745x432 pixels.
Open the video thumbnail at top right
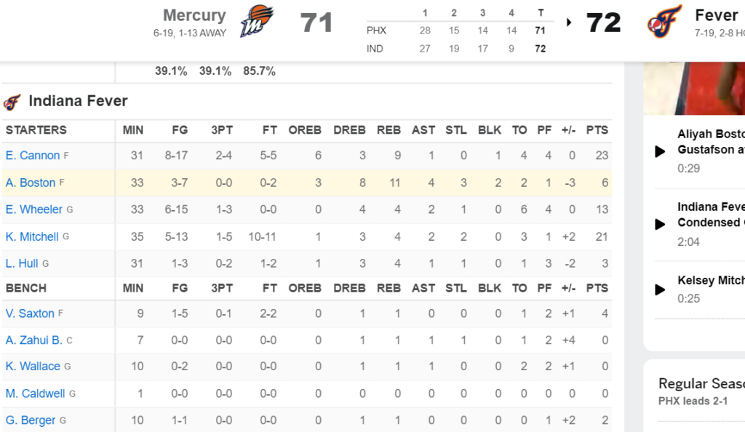click(x=694, y=88)
